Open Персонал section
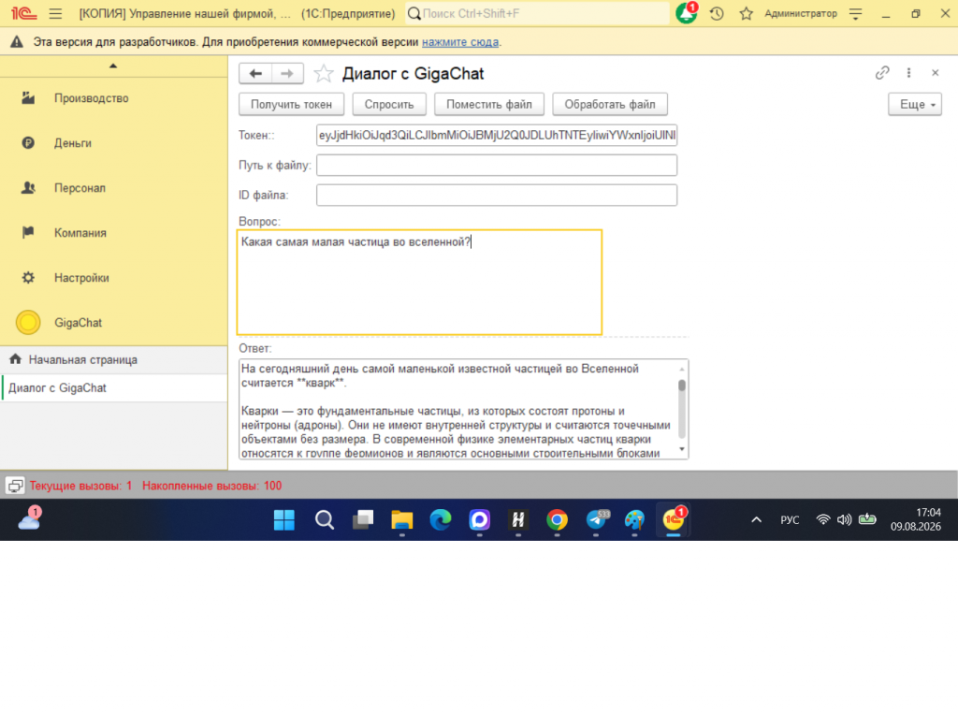958x714 pixels. (x=113, y=188)
